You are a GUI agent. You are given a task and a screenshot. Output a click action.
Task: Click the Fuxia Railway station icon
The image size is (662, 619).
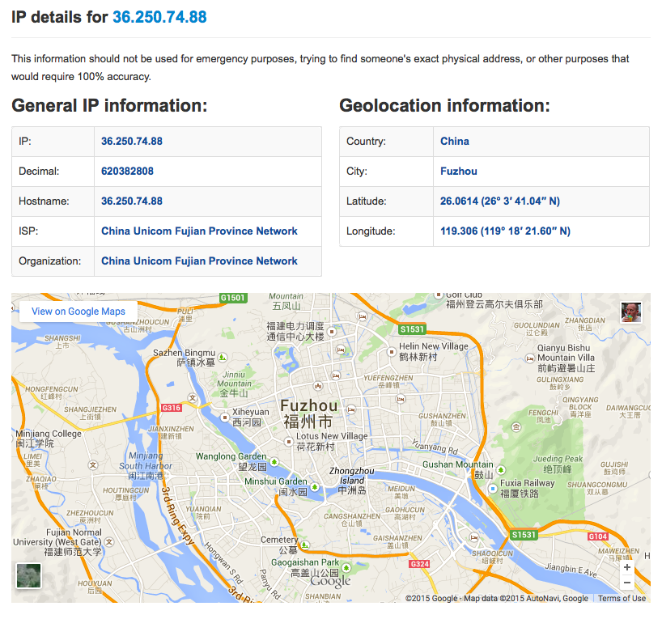[x=492, y=489]
